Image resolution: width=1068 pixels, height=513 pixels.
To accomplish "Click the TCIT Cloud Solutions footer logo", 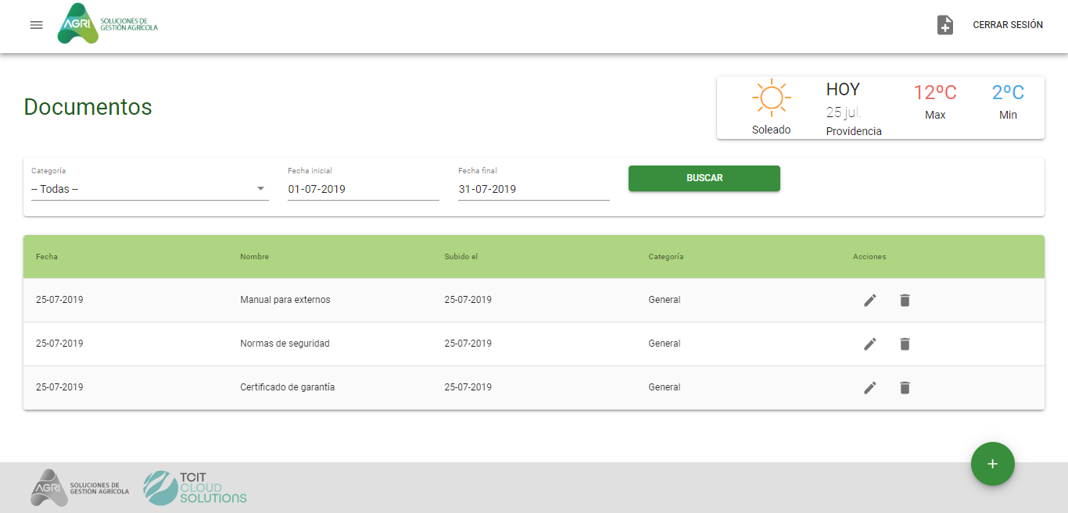I will (x=195, y=487).
